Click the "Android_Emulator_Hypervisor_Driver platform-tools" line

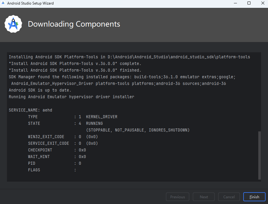(119, 83)
